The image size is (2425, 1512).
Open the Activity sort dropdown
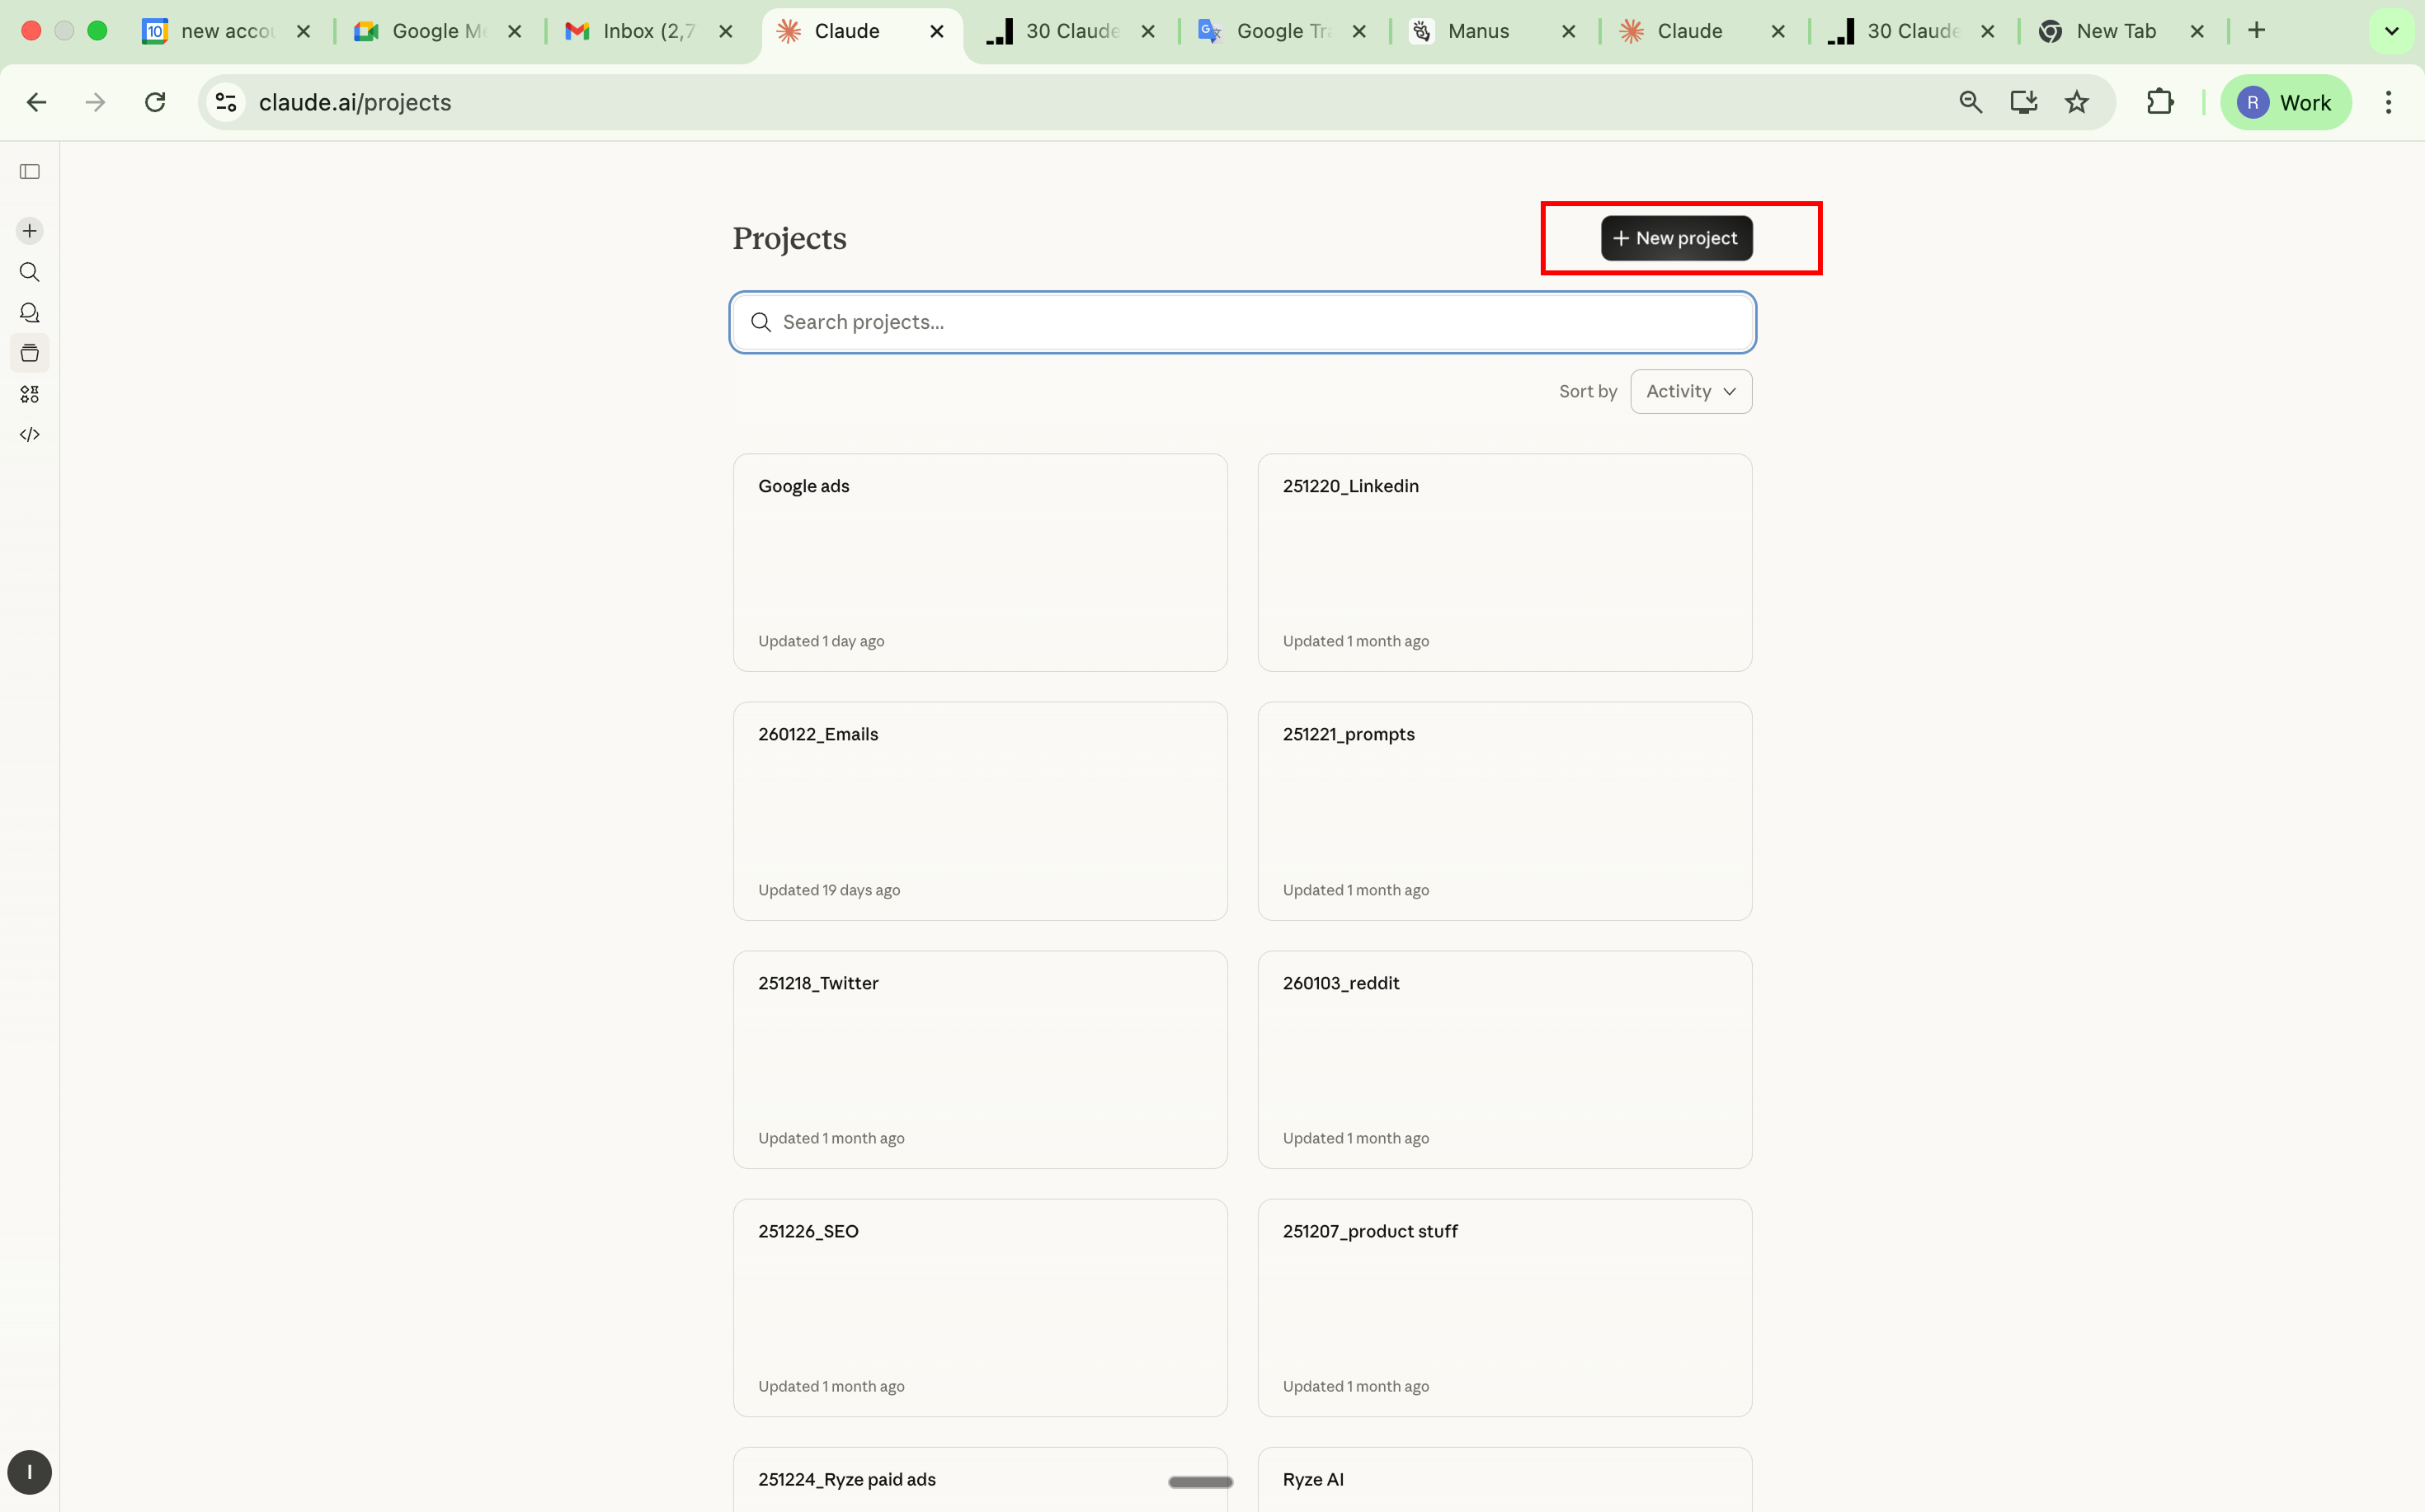pyautogui.click(x=1690, y=391)
